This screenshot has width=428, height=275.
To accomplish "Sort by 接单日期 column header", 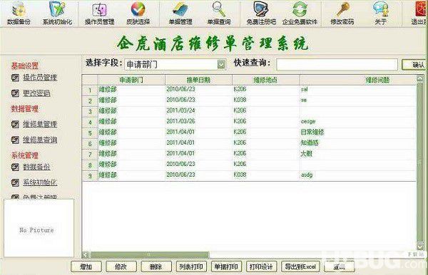I will tap(198, 80).
